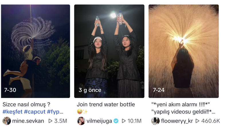Play the golden water spray video dated 7-24
The width and height of the screenshot is (225, 129).
click(183, 51)
